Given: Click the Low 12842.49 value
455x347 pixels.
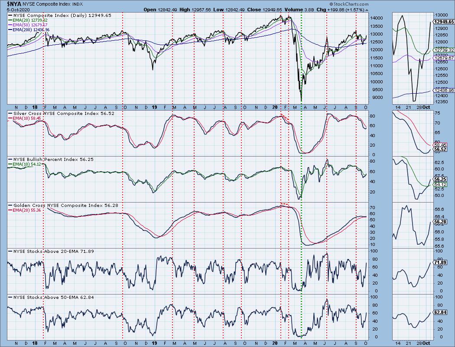Looking at the screenshot, I should pos(229,10).
